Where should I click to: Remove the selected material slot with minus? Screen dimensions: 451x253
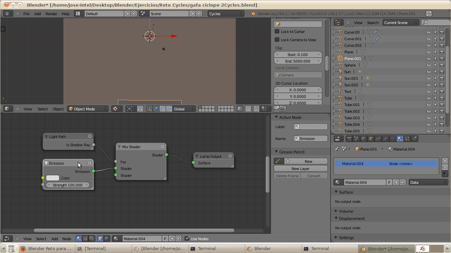coord(445,167)
